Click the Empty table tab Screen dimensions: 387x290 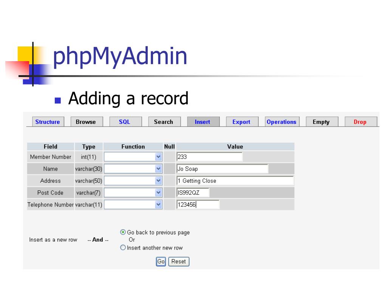click(x=322, y=122)
